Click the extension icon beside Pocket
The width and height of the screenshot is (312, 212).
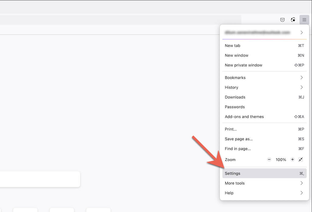point(293,20)
